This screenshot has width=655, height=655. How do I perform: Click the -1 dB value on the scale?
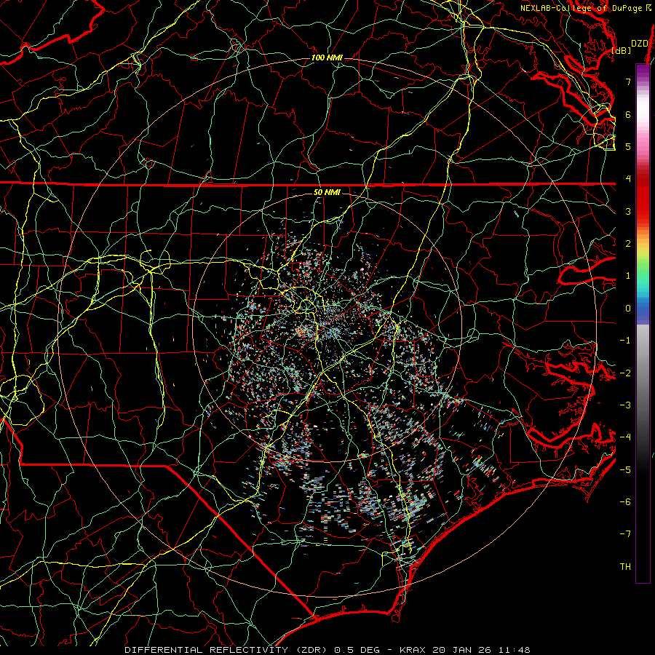(625, 341)
